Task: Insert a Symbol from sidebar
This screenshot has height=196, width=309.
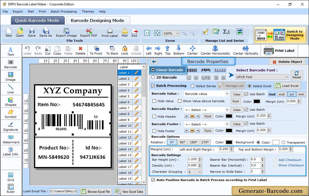Action: 11,114
